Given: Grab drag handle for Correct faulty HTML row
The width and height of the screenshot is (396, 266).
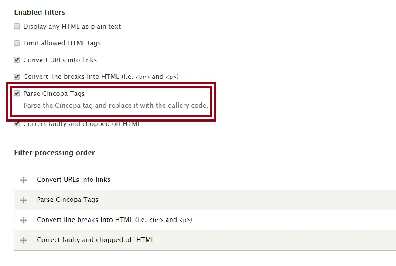Looking at the screenshot, I should click(x=24, y=240).
